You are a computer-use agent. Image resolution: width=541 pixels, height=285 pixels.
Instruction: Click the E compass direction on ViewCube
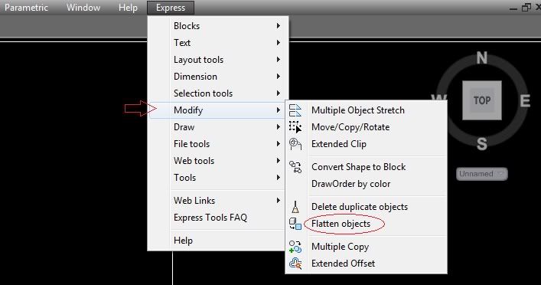pos(525,101)
